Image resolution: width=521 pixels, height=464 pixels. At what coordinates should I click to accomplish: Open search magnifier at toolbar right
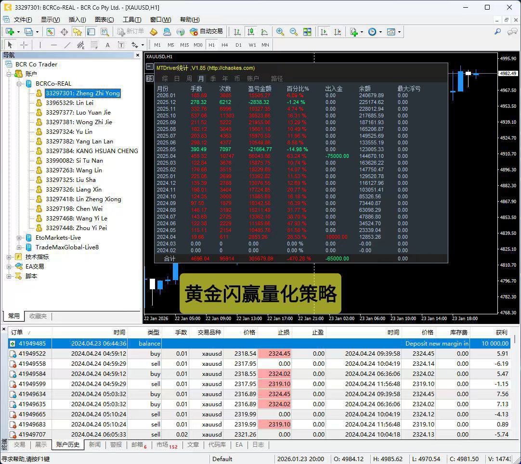click(x=498, y=32)
